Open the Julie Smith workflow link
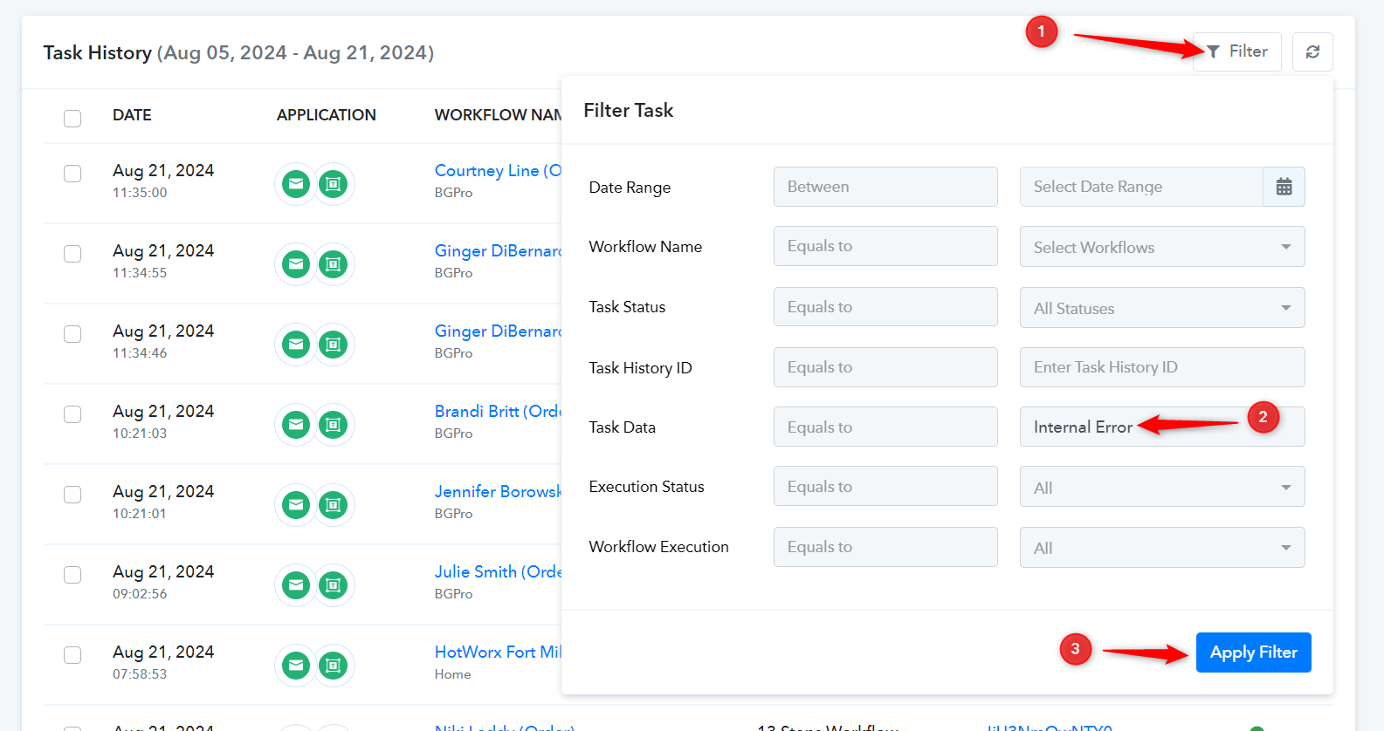Image resolution: width=1384 pixels, height=731 pixels. 498,572
